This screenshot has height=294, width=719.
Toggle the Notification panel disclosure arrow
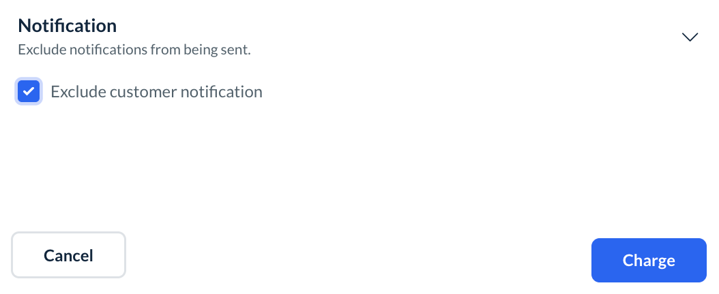coord(690,37)
